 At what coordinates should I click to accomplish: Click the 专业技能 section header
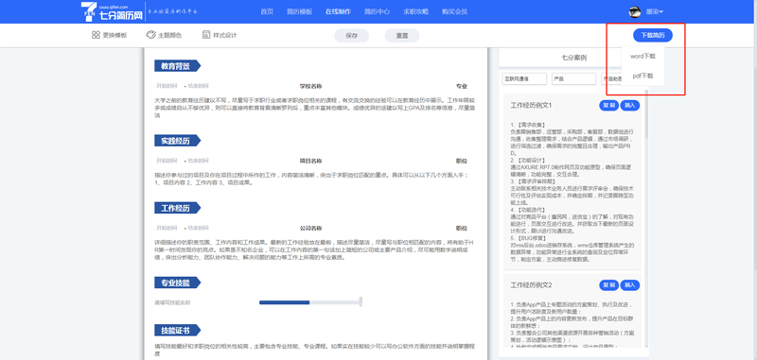coord(177,283)
